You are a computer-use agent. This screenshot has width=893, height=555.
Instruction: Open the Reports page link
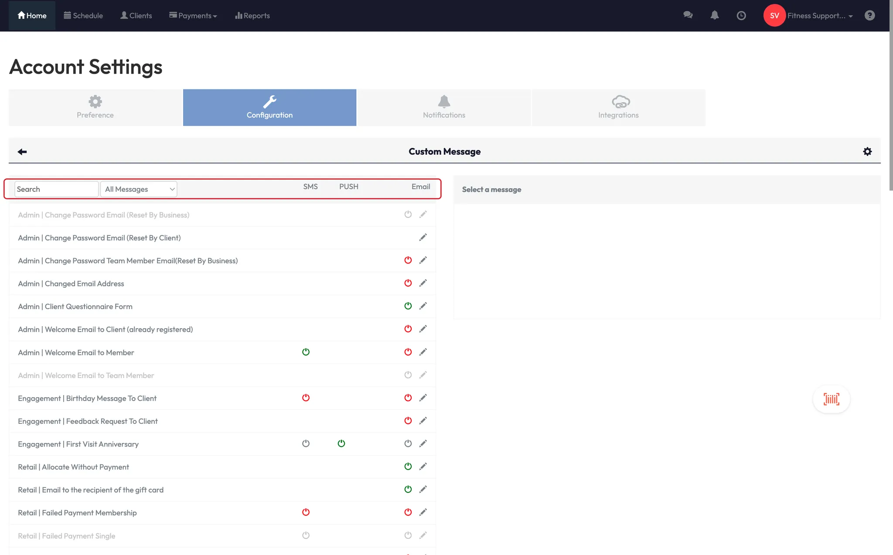click(x=252, y=16)
